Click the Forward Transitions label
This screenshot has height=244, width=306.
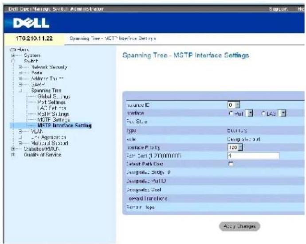pyautogui.click(x=147, y=198)
